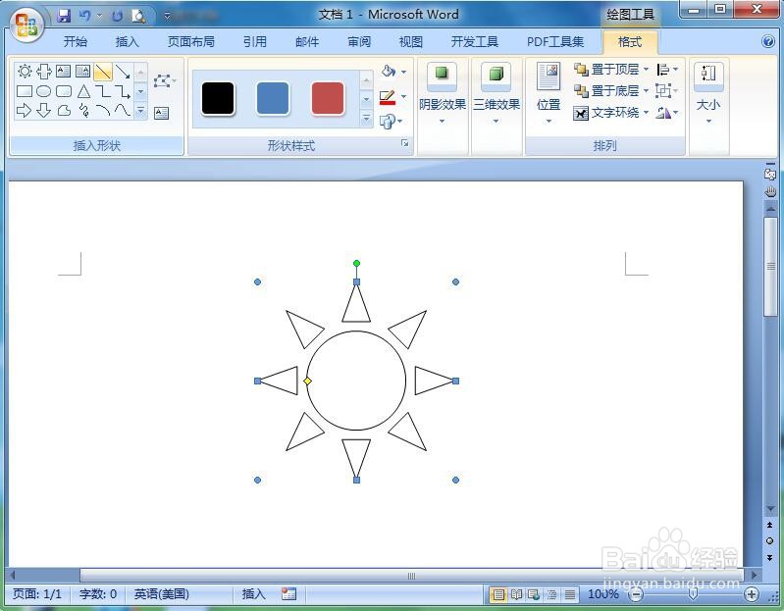This screenshot has height=611, width=784.
Task: Open the 开始 (Home) tab
Action: [76, 42]
